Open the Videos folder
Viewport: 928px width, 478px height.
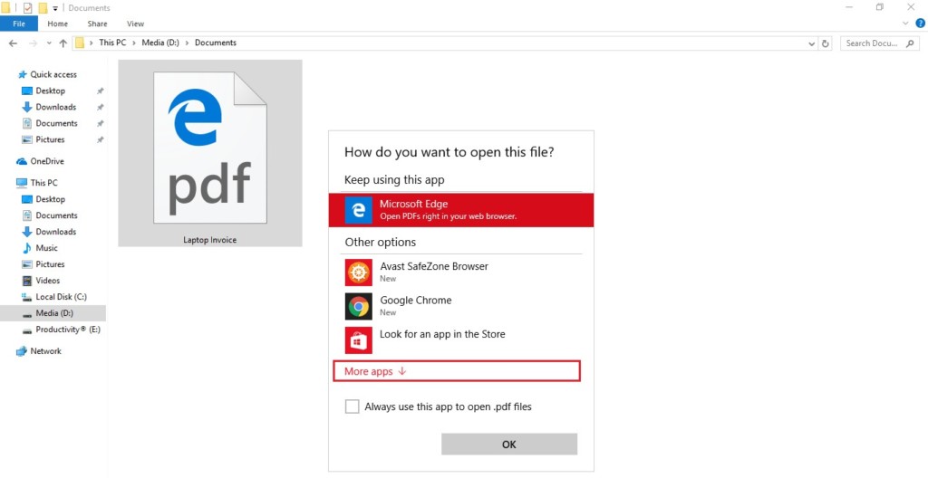tap(47, 281)
